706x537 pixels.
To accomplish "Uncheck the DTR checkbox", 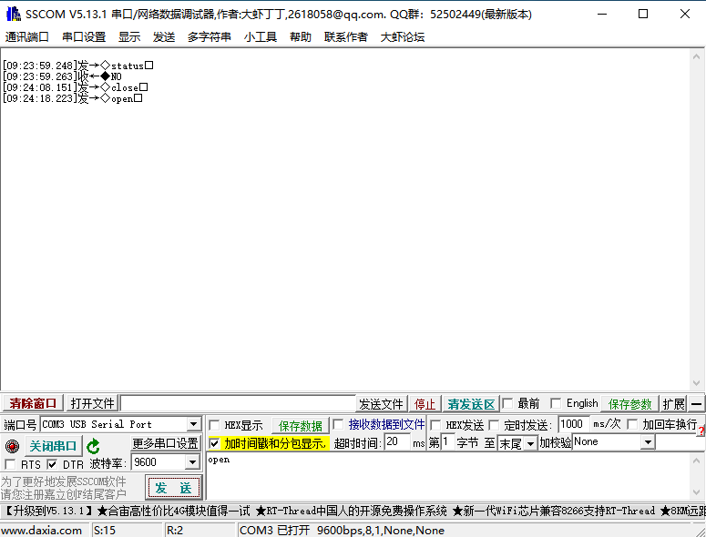I will coord(52,464).
